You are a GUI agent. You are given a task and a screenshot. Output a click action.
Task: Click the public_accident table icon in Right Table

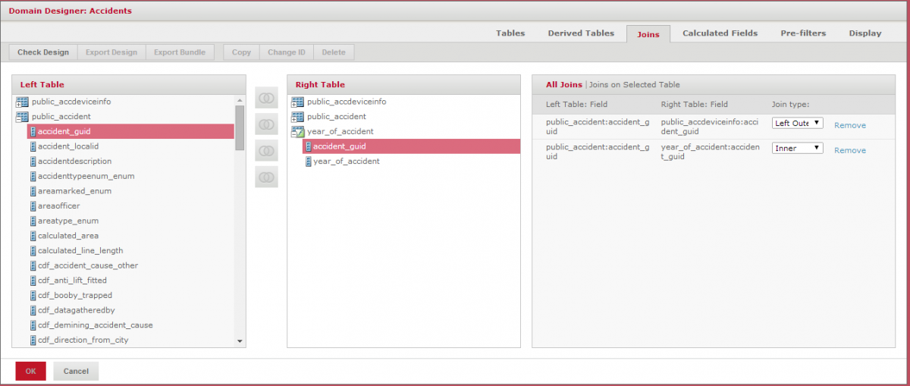click(x=297, y=117)
